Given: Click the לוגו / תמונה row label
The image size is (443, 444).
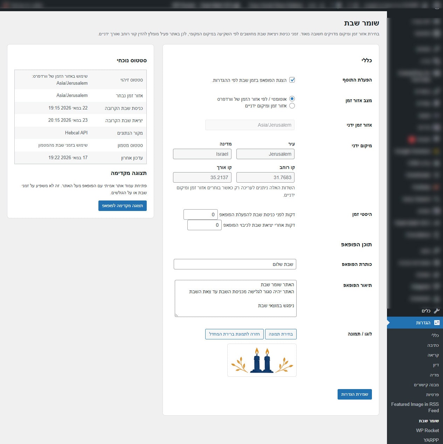Looking at the screenshot, I should pyautogui.click(x=360, y=334).
